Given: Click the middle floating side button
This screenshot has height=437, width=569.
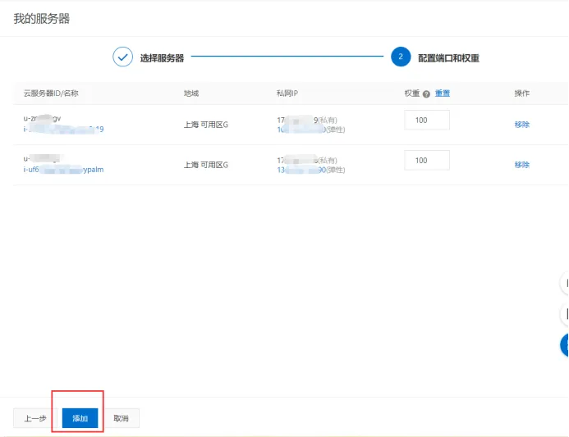Looking at the screenshot, I should pos(565,314).
